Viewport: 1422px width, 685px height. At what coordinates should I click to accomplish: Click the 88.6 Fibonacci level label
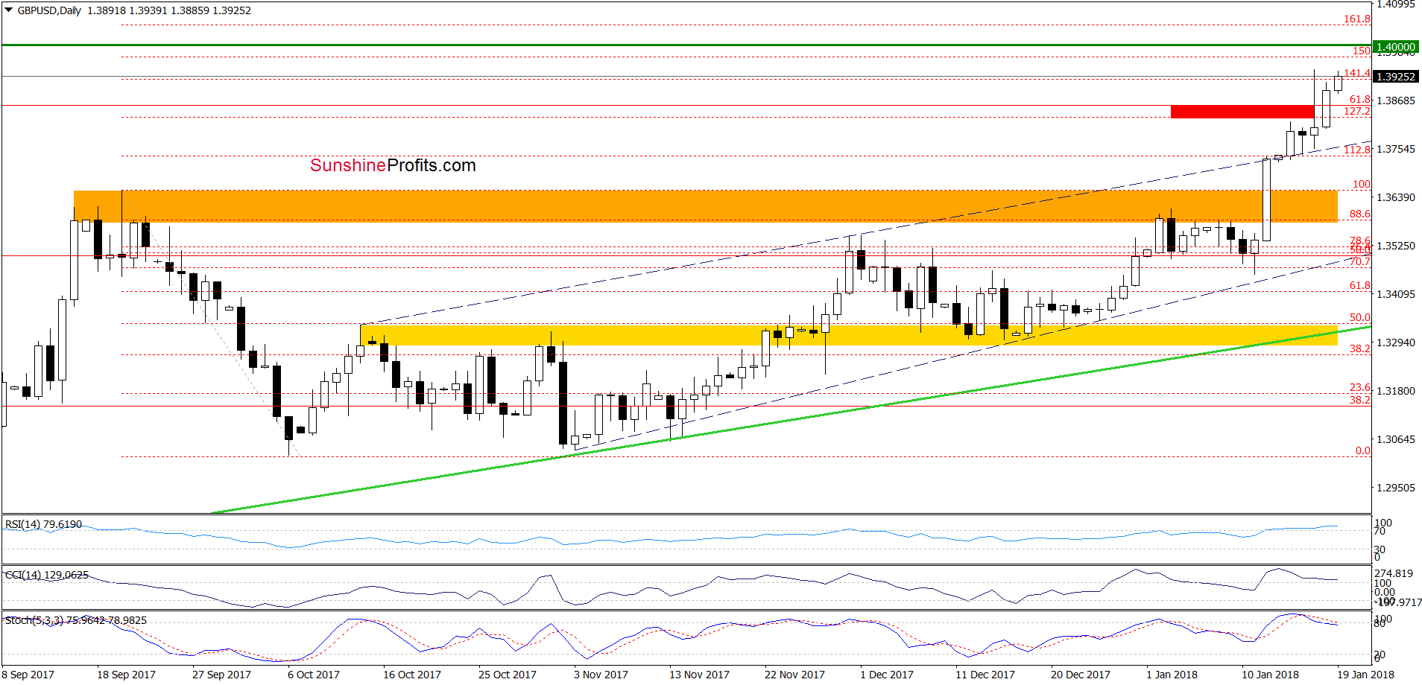click(1360, 214)
